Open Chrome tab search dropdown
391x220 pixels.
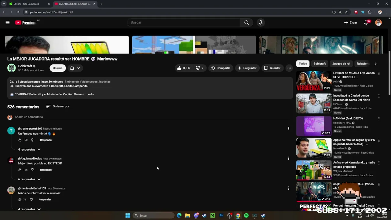pos(4,4)
